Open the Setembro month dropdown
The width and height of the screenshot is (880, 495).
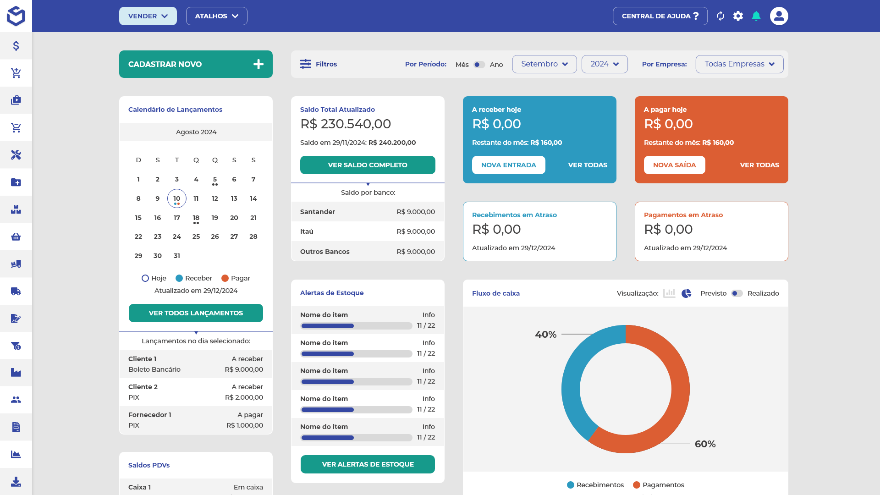click(x=544, y=64)
